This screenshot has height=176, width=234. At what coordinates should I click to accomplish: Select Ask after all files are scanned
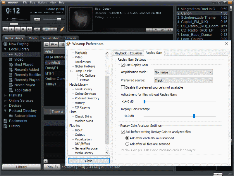click(127, 144)
